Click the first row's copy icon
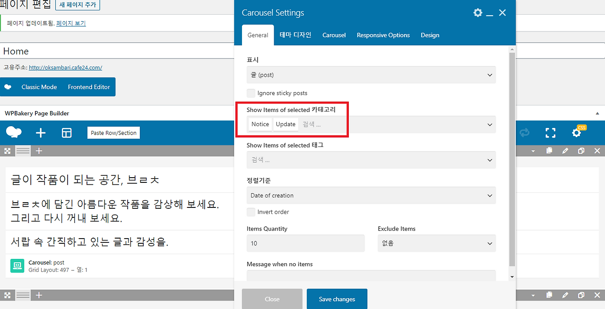 click(549, 151)
